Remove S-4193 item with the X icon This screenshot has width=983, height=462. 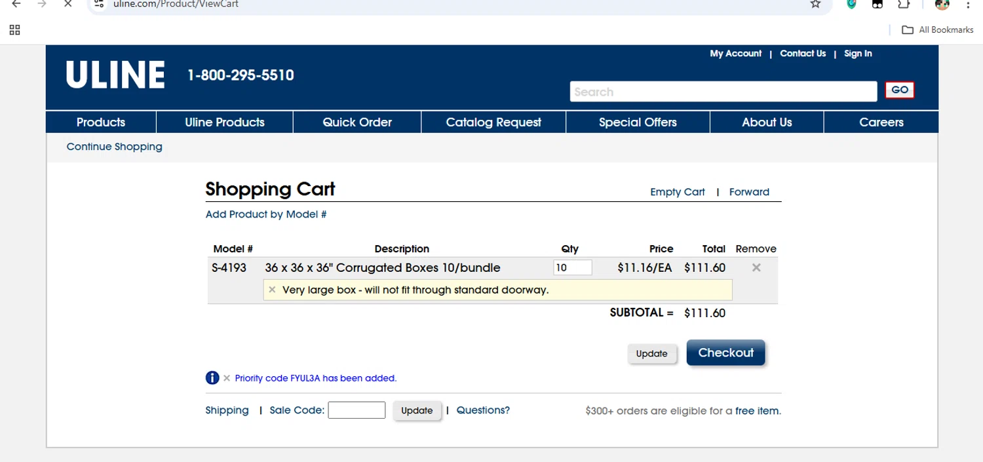[756, 267]
